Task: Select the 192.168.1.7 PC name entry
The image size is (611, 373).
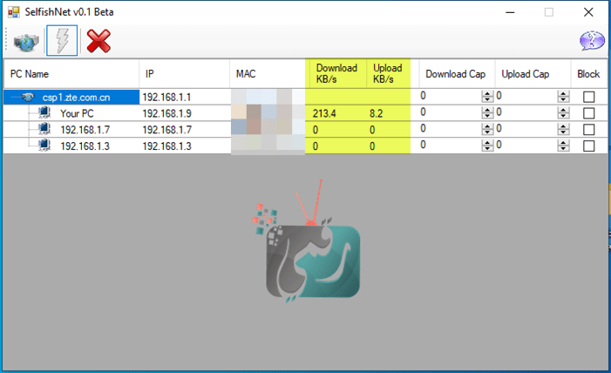Action: point(85,130)
